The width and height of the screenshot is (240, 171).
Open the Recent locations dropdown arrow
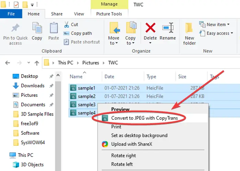point(28,63)
